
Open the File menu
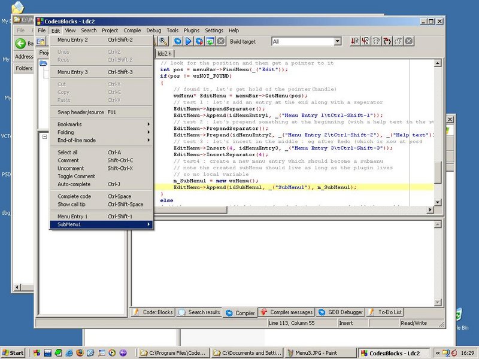click(x=41, y=31)
